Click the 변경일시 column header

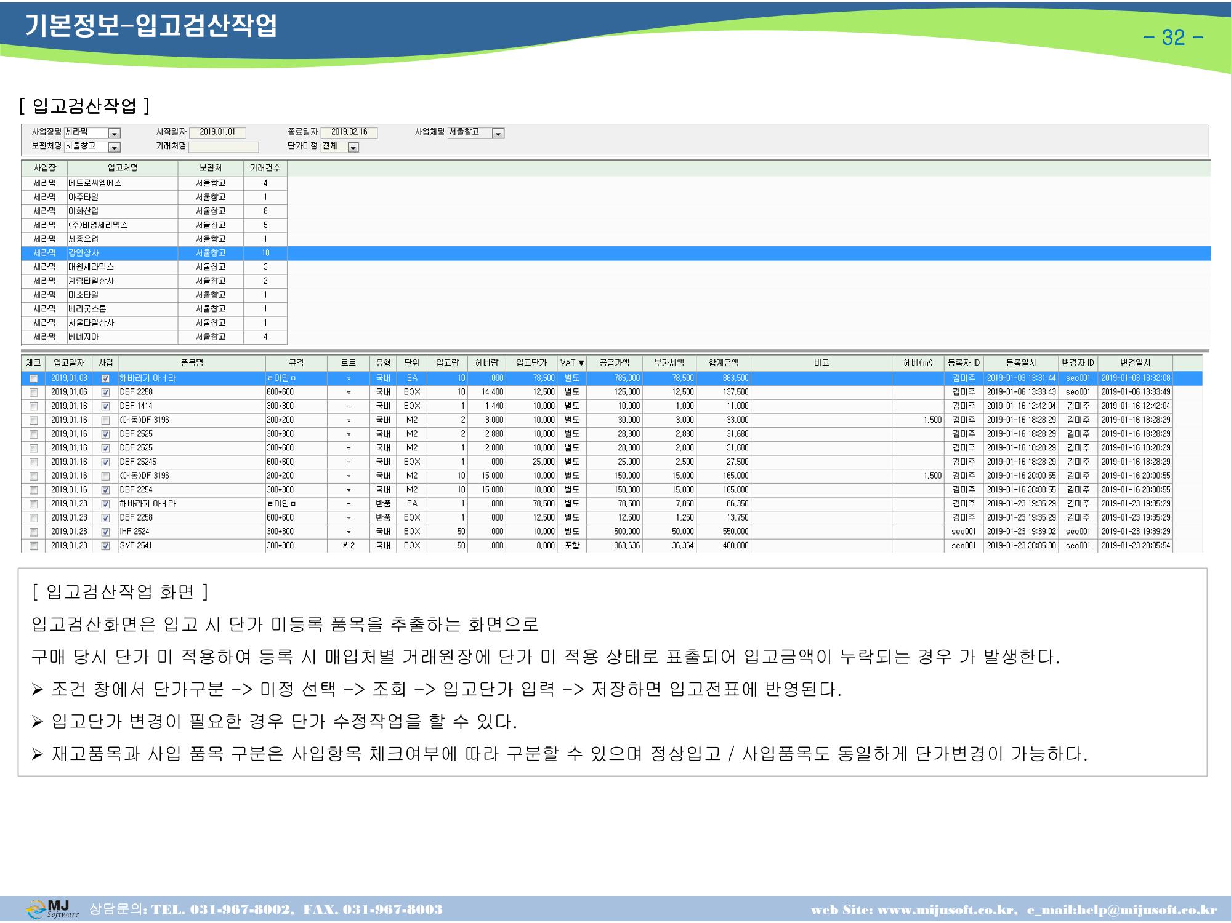point(1135,363)
